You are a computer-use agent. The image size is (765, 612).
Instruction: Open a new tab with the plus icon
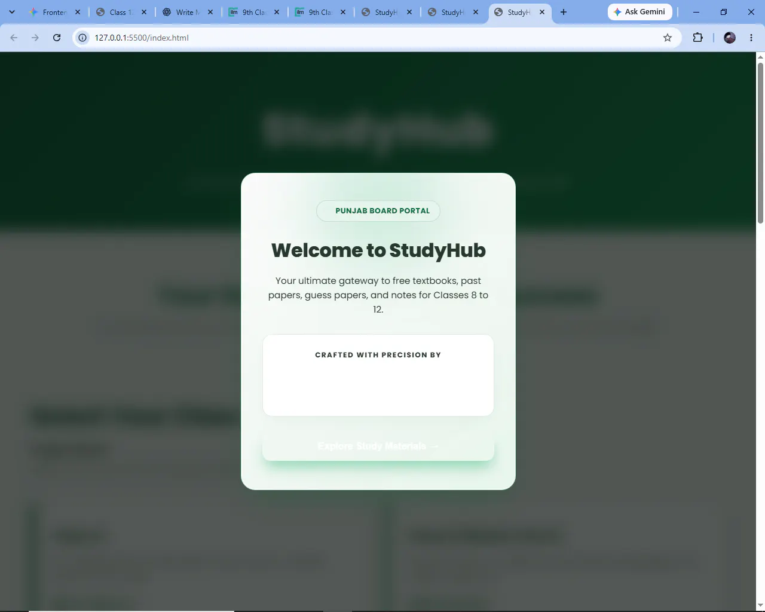click(563, 12)
